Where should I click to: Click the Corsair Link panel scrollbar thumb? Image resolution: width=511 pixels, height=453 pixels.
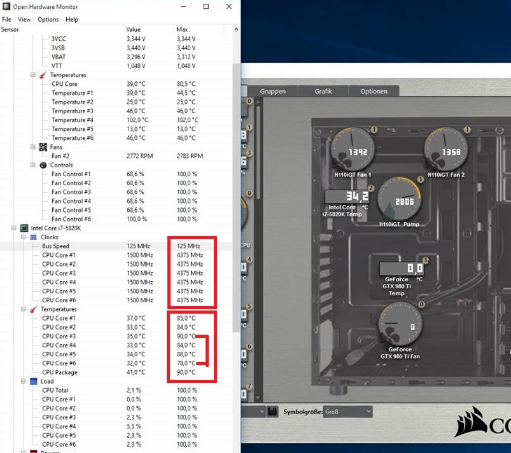pos(258,152)
